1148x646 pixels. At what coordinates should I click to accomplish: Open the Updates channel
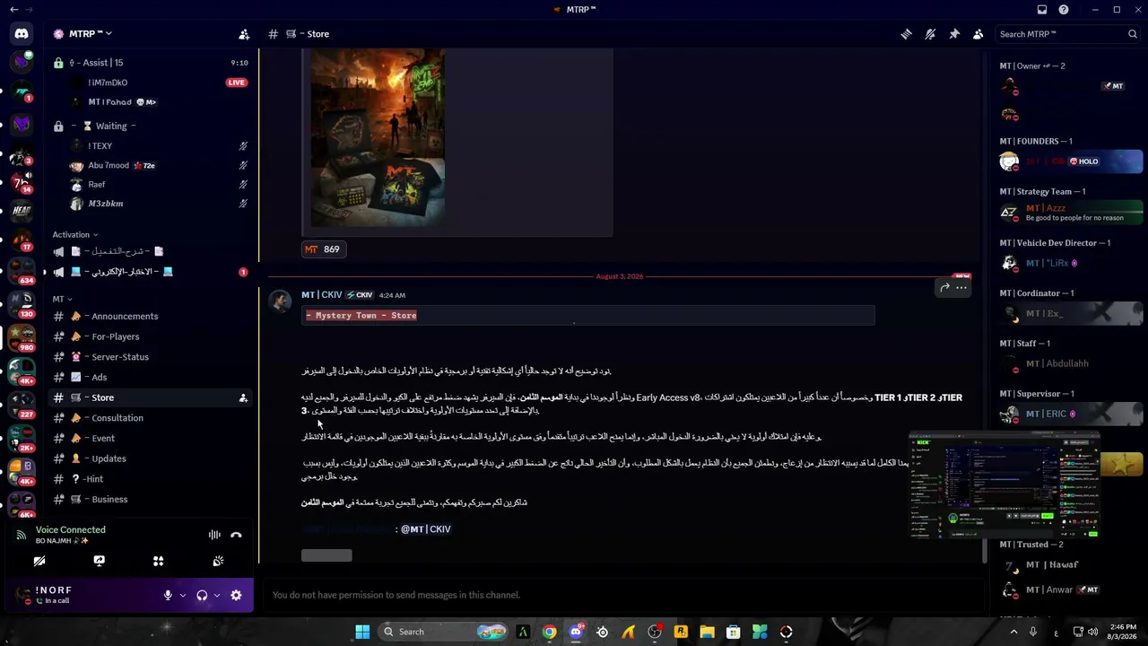click(150, 458)
